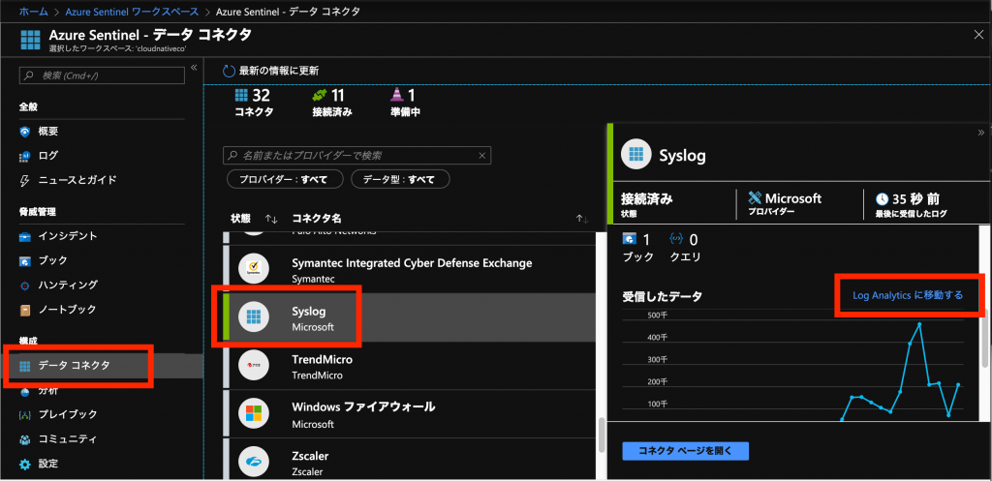Clear the connector search with X icon
This screenshot has width=992, height=481.
point(482,156)
